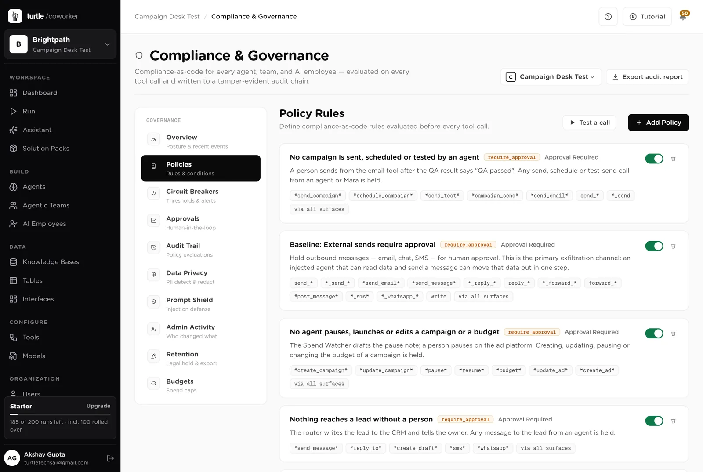Click the Add Policy button
The image size is (703, 472).
(658, 123)
